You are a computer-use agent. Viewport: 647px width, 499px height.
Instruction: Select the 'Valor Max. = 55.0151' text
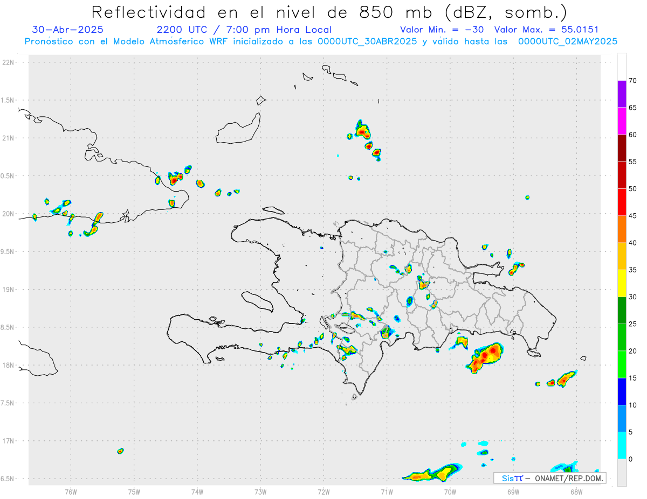pos(546,30)
